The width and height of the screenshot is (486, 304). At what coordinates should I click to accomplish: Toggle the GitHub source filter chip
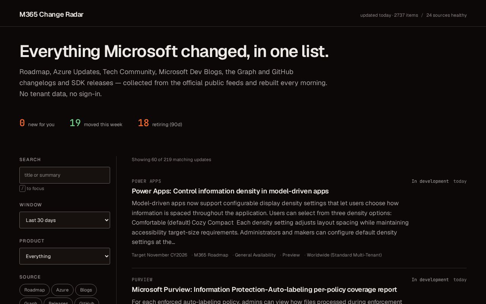[87, 301]
